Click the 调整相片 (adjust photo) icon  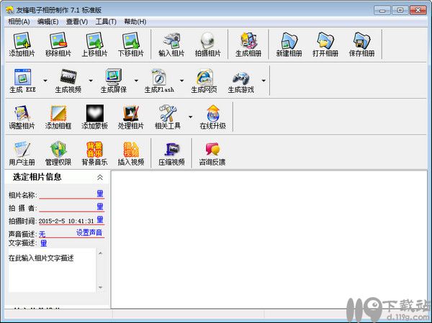pyautogui.click(x=22, y=113)
